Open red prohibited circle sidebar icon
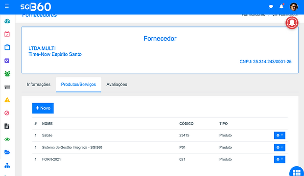Image resolution: width=304 pixels, height=176 pixels. 7,113
